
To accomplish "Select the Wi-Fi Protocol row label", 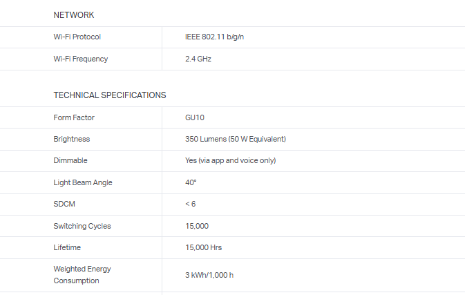I will coord(77,37).
